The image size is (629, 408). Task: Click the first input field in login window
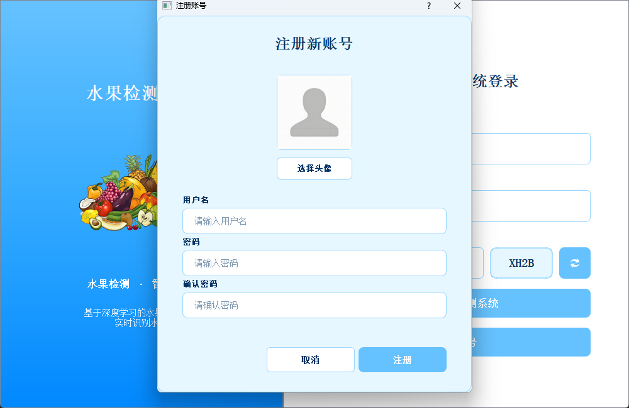531,149
